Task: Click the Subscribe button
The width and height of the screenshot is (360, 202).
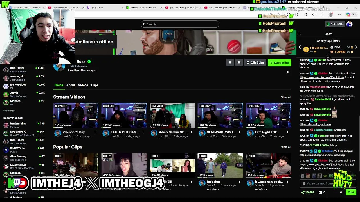Action: pyautogui.click(x=279, y=63)
